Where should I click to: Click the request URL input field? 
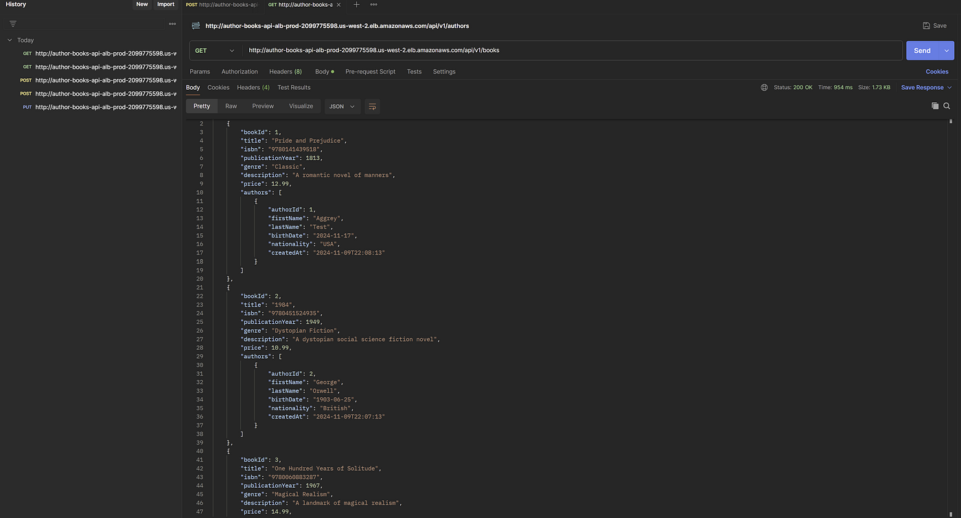click(x=572, y=51)
